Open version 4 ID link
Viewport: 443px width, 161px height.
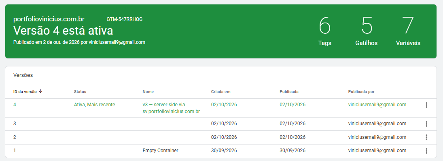tap(15, 105)
